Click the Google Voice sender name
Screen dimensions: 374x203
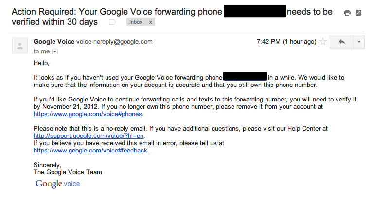(x=54, y=42)
